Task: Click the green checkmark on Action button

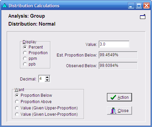Action: coord(113,97)
